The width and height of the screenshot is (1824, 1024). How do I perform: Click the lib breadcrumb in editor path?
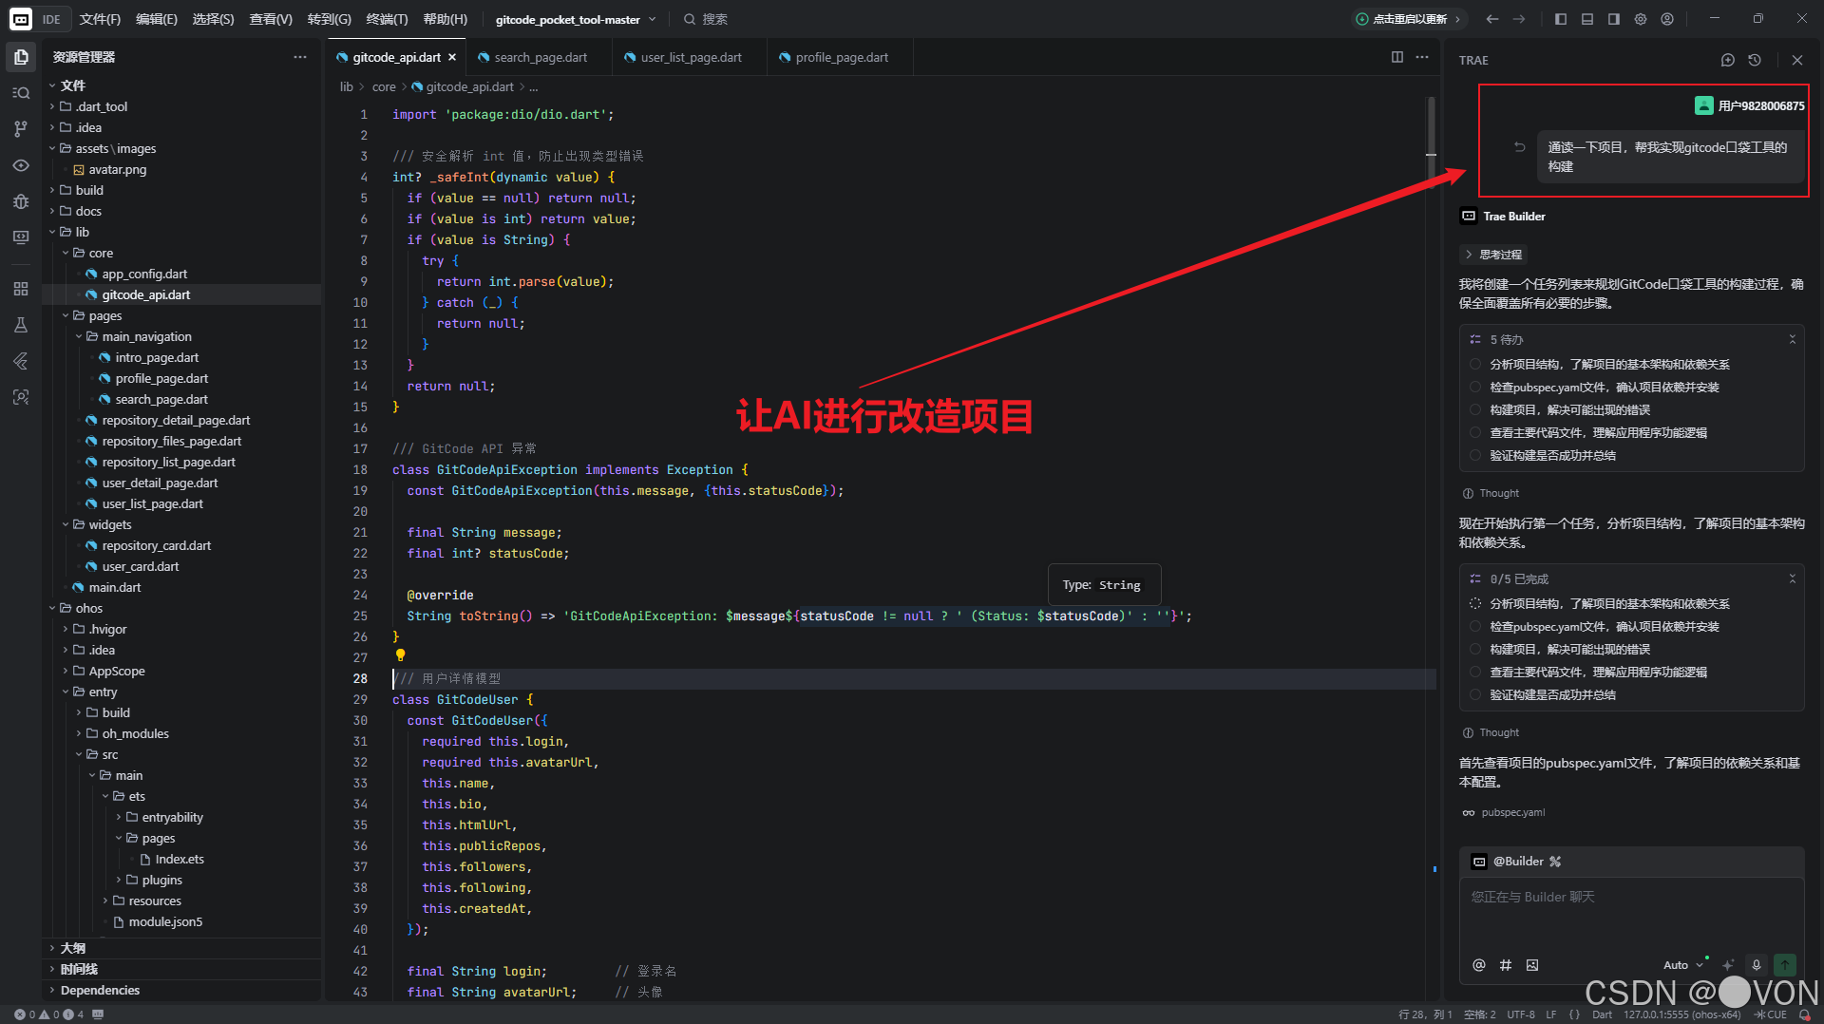click(x=347, y=86)
